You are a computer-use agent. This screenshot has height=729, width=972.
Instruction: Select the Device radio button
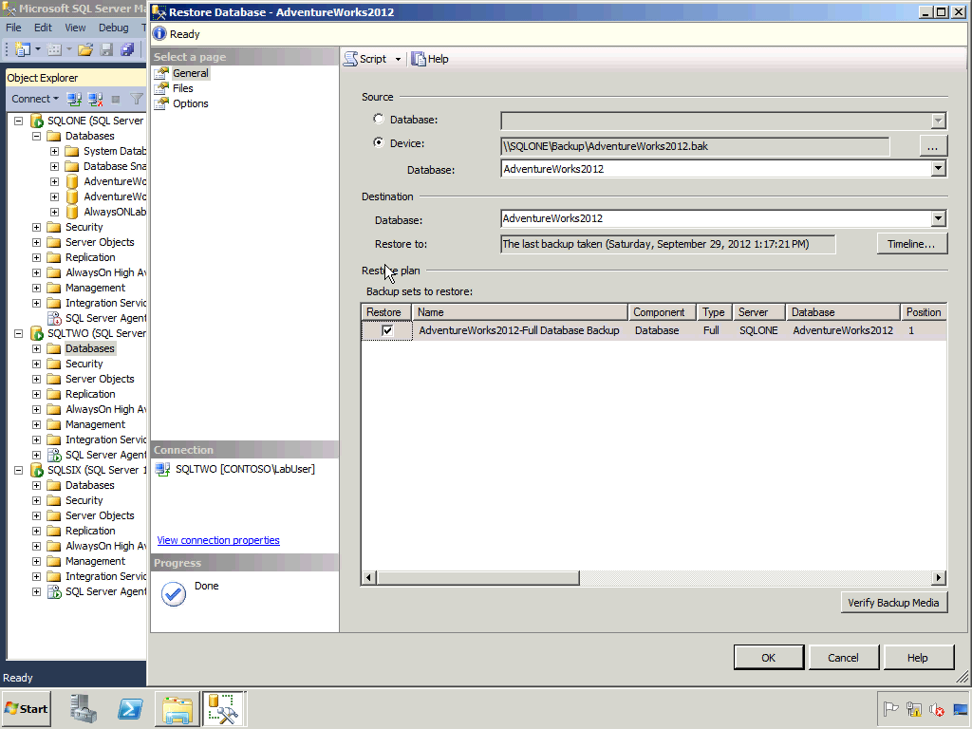point(379,143)
